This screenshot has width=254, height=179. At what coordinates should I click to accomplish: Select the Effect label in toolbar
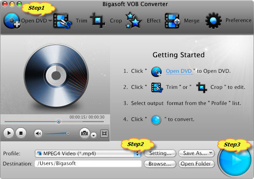(154, 21)
